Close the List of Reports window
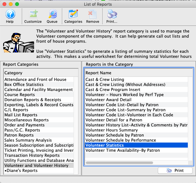Viewport: 196px width, 183px height. [x=4, y=4]
